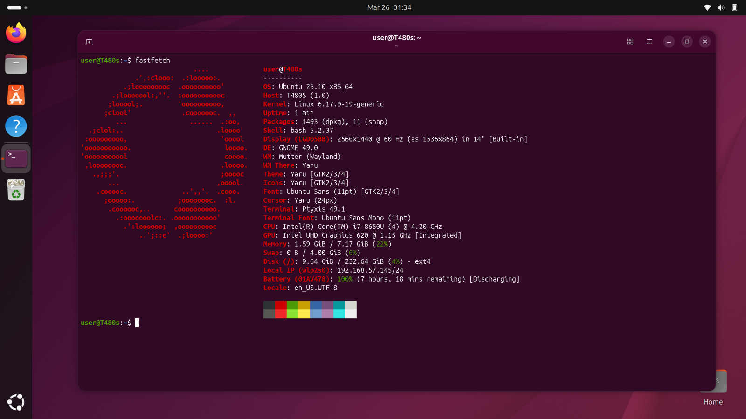Click the Terminal icon in the dock
Viewport: 746px width, 419px height.
16,158
